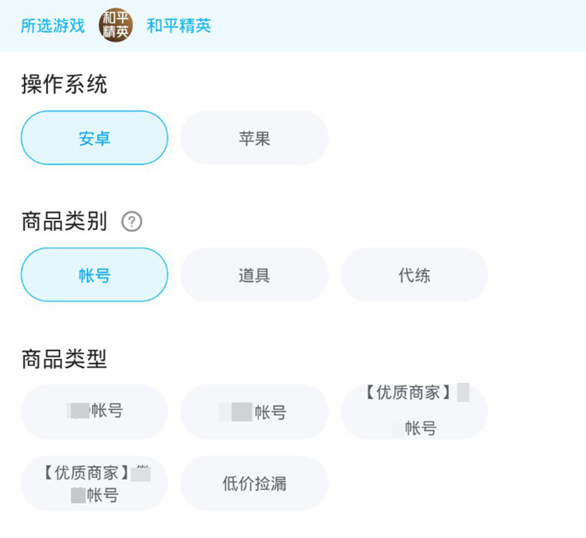Select the top-row 【优质商家】 帐号 type
586x538 pixels.
pos(414,411)
